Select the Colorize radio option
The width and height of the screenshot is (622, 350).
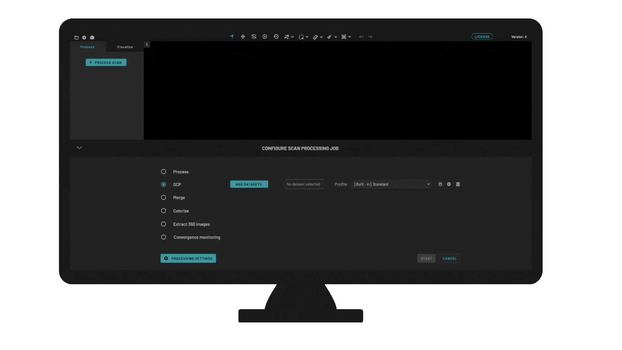point(164,211)
